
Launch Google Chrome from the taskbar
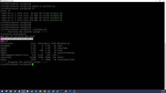tap(15, 91)
